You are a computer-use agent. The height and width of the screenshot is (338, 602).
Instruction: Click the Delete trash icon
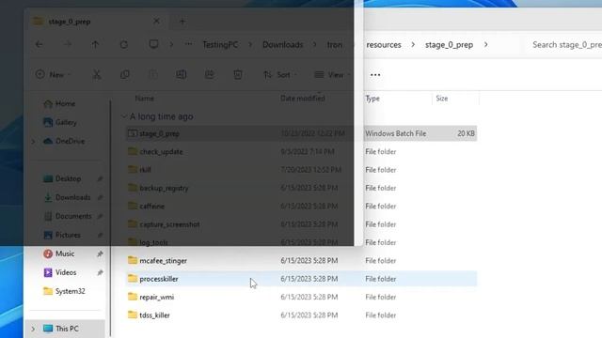pyautogui.click(x=238, y=75)
